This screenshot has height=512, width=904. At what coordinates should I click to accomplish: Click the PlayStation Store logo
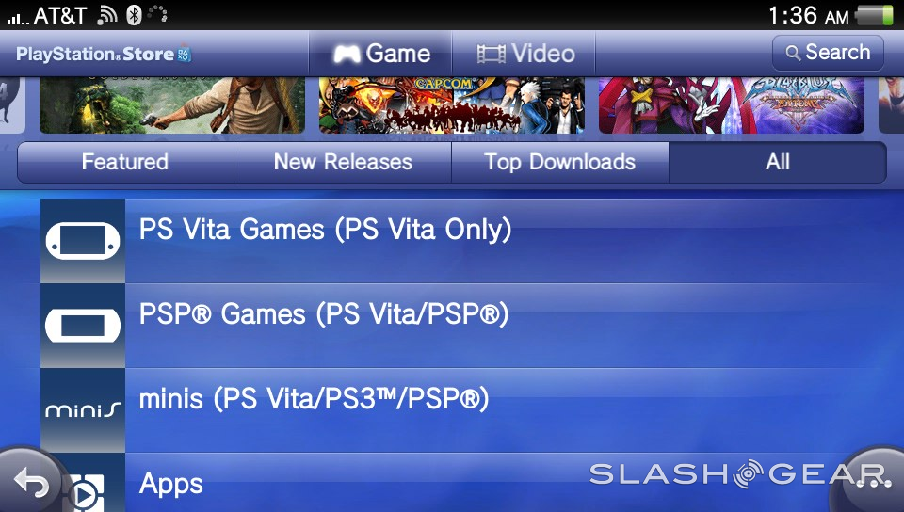click(x=104, y=55)
